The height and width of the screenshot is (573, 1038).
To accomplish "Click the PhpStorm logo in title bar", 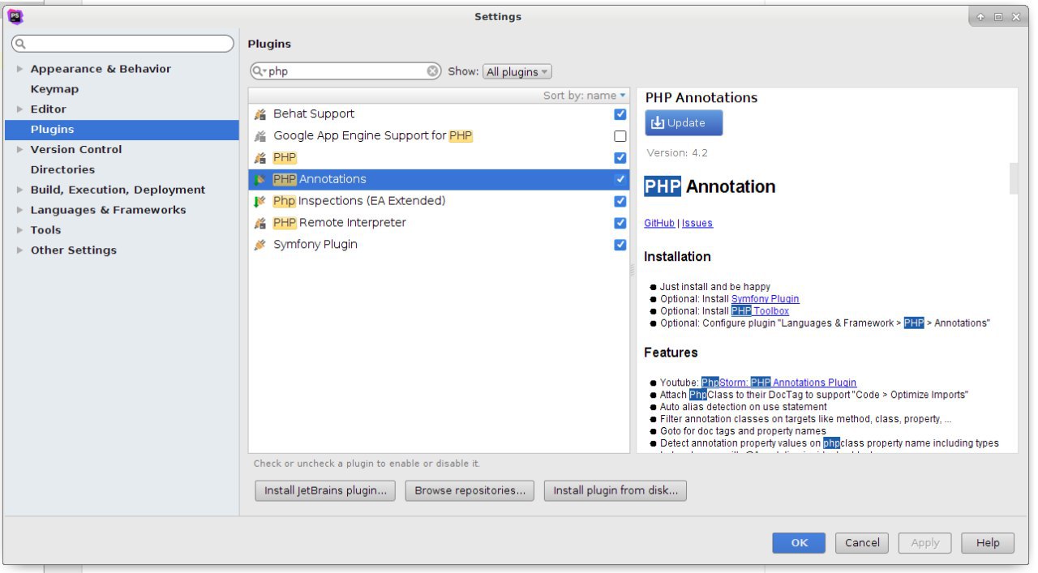I will [x=15, y=16].
